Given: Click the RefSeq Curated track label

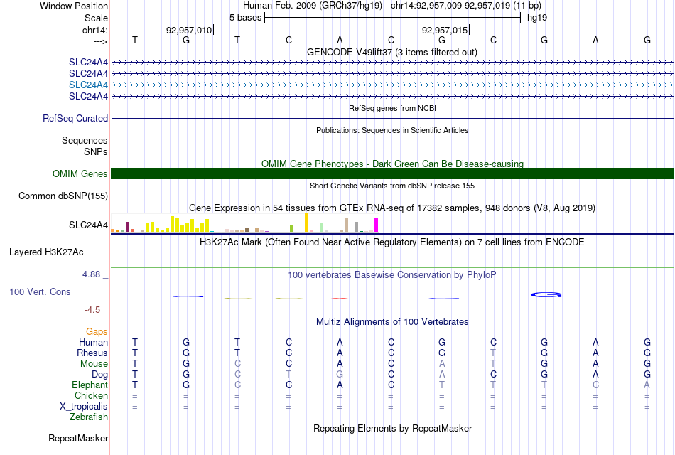Looking at the screenshot, I should tap(75, 118).
